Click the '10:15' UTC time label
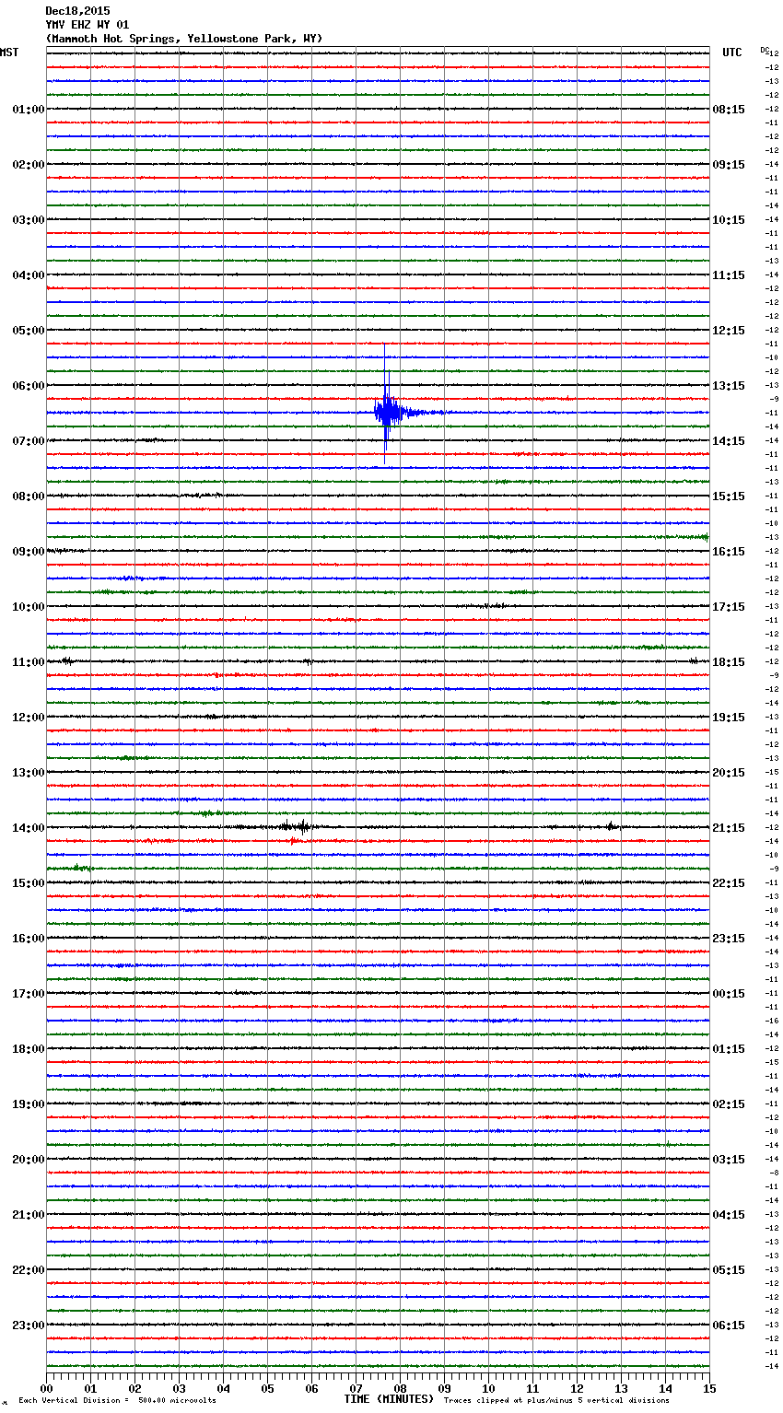The width and height of the screenshot is (783, 1413). click(x=729, y=220)
